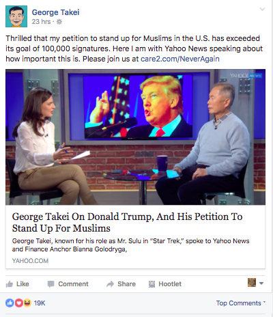This screenshot has height=317, width=273.
Task: Open the comment-as profile selector arrow
Action: coord(261,284)
